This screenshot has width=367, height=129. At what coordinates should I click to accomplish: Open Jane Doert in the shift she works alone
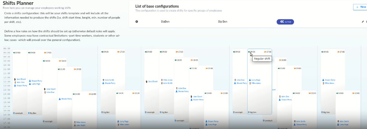tap(153, 82)
